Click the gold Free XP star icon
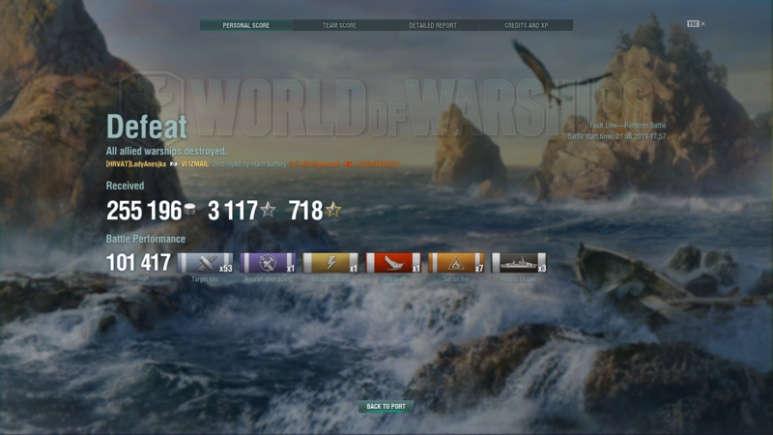 coord(332,211)
